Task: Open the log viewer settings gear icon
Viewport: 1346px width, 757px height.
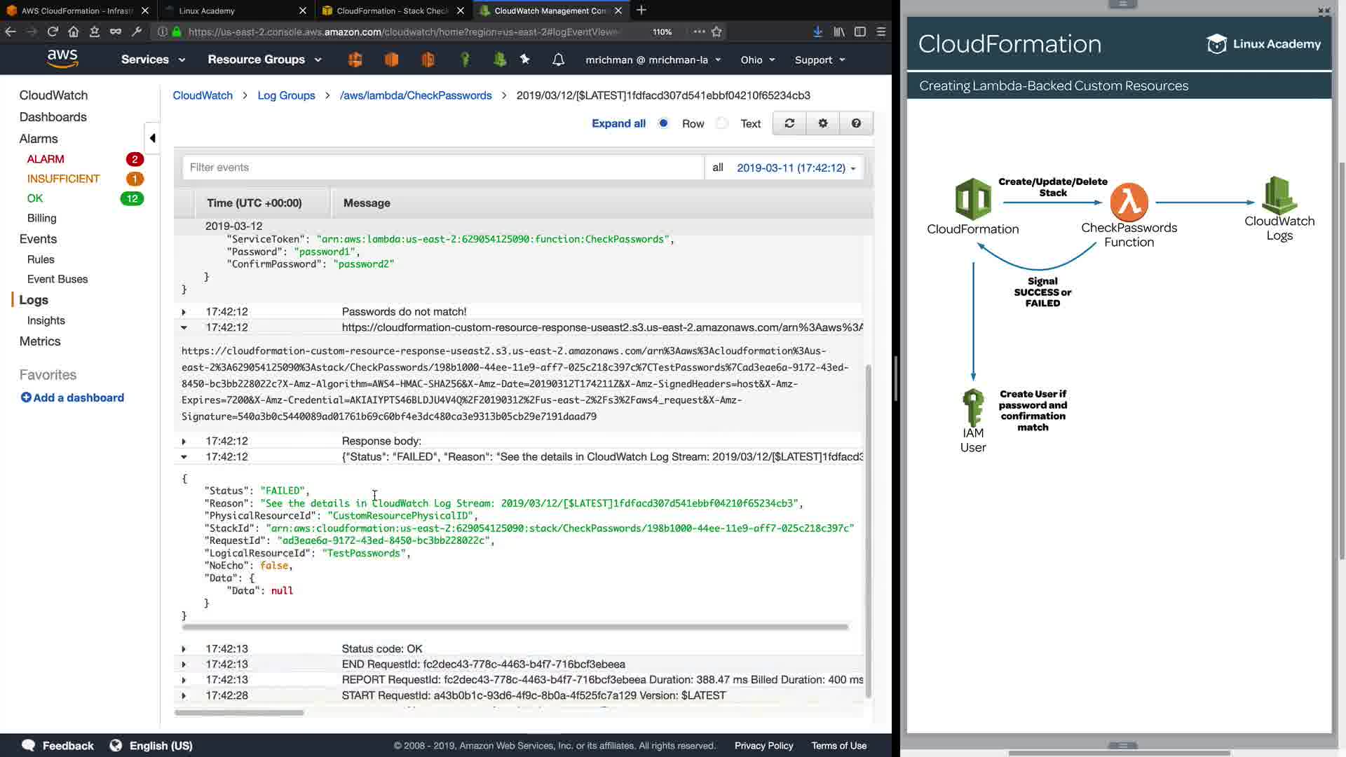Action: click(x=823, y=123)
